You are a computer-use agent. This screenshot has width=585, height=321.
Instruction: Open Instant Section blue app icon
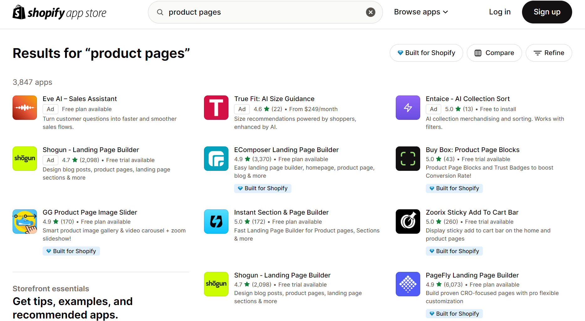[216, 222]
